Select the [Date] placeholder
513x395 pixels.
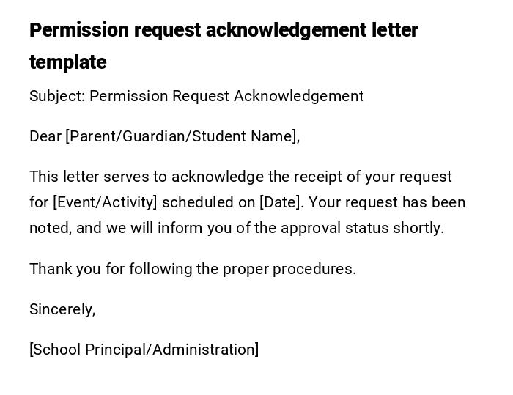[x=278, y=202]
